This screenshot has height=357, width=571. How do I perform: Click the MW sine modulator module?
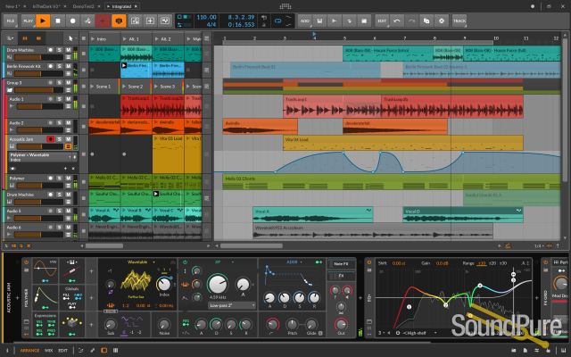[46, 271]
